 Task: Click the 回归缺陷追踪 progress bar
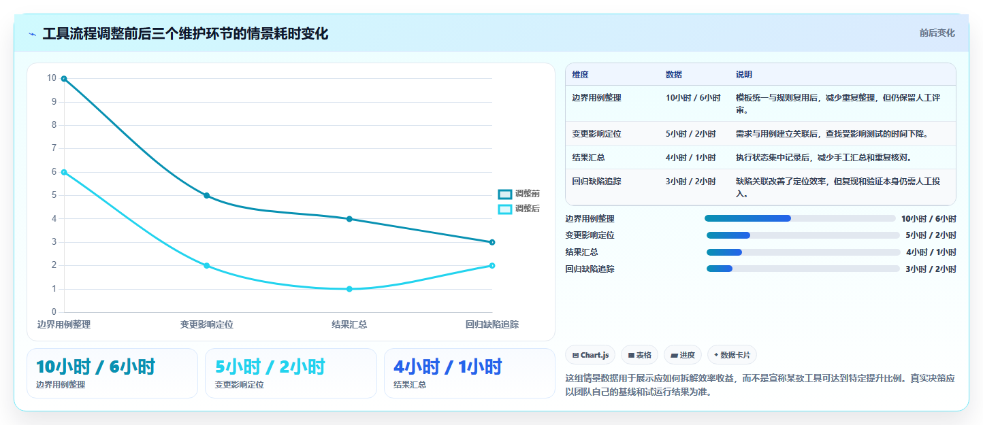coord(803,269)
